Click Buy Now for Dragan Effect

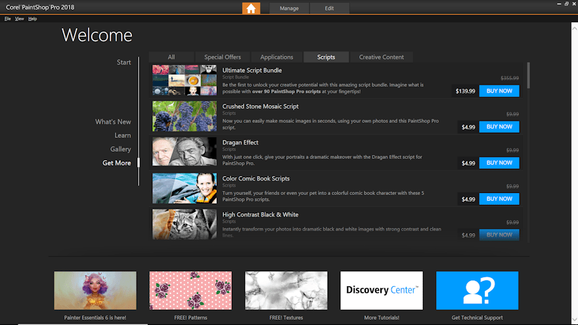pos(499,163)
